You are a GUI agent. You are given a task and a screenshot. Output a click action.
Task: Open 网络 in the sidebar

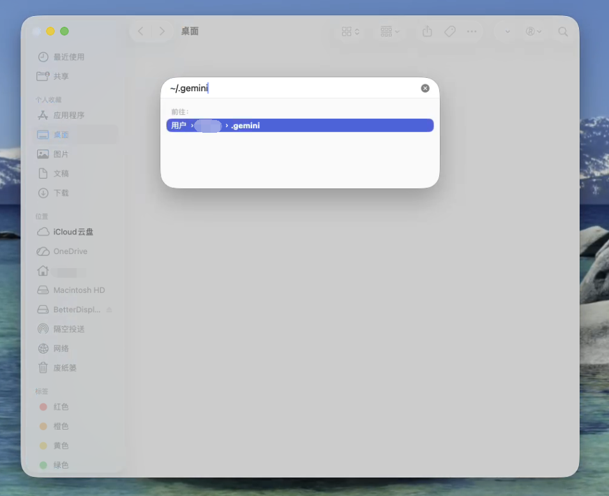[x=61, y=348]
